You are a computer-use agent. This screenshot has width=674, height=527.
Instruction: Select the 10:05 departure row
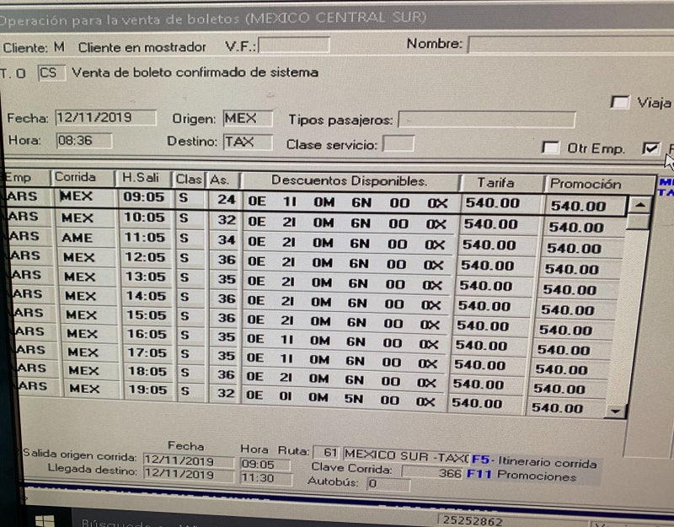click(x=316, y=221)
